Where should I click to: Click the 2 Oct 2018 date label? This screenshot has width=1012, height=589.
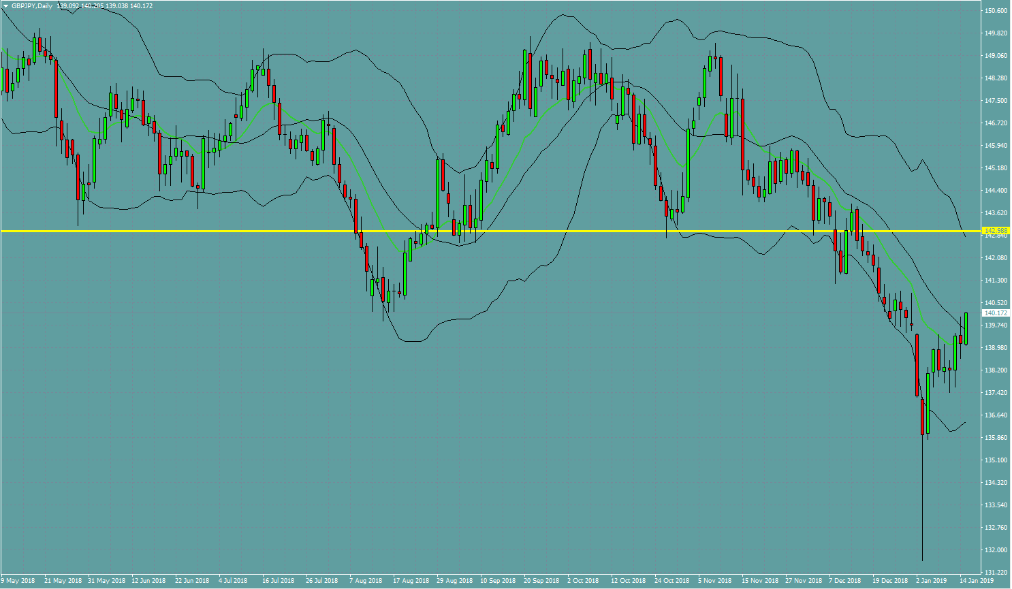pos(583,581)
